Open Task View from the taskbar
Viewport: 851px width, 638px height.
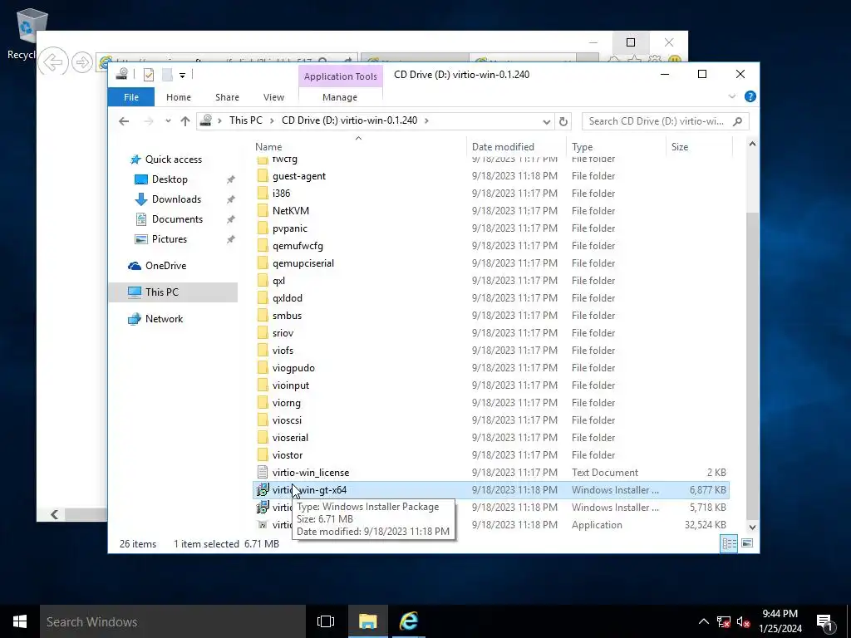[326, 621]
